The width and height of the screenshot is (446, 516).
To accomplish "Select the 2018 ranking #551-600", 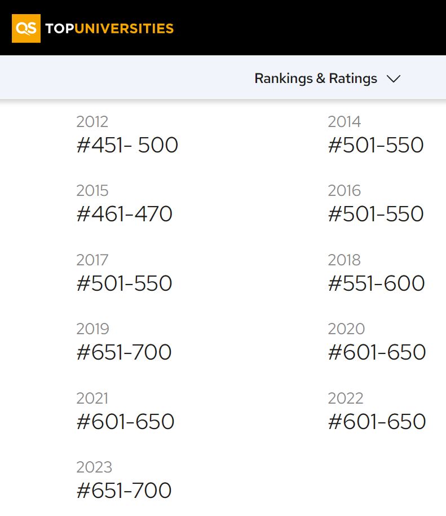I will [x=376, y=283].
